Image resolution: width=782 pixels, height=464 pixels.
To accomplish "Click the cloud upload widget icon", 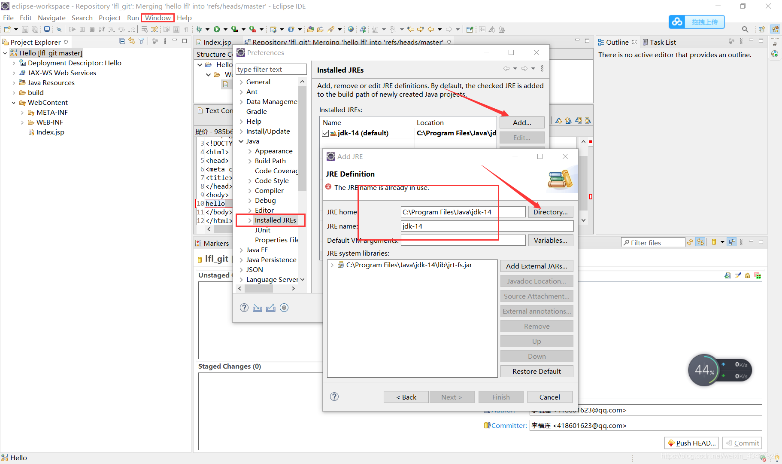I will [x=677, y=22].
